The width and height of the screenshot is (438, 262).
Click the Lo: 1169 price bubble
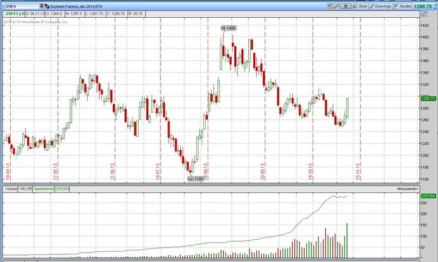tap(195, 179)
